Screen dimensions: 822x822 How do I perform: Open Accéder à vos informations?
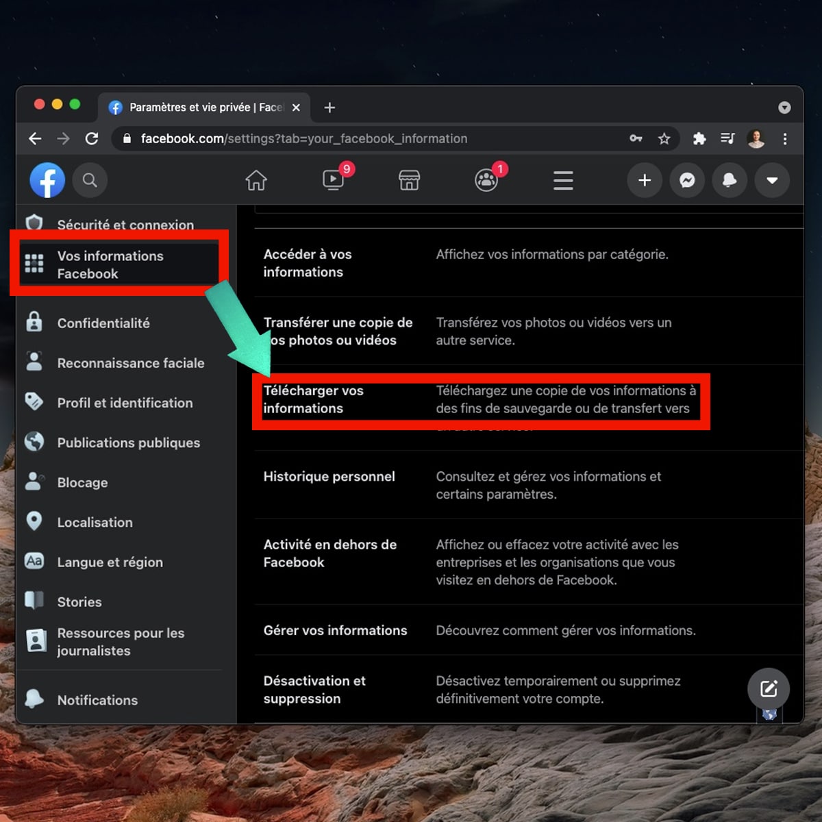pyautogui.click(x=529, y=262)
